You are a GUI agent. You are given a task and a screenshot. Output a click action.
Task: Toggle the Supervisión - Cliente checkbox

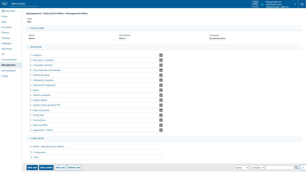coord(161,130)
